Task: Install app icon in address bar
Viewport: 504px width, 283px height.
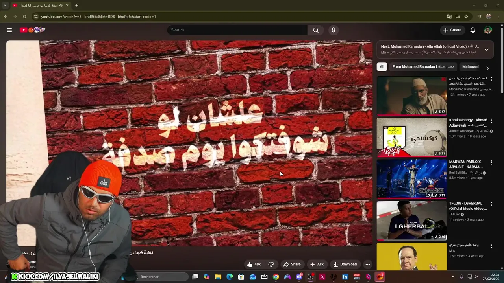Action: (458, 17)
